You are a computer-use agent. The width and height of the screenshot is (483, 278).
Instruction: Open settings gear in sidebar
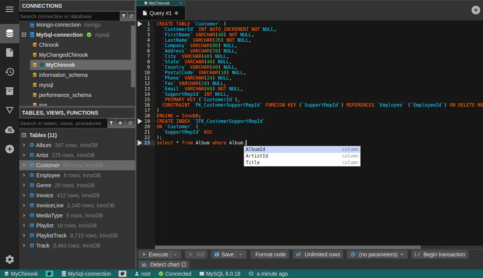tap(10, 259)
